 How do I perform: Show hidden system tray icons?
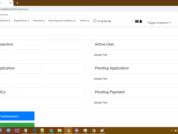click(172, 130)
